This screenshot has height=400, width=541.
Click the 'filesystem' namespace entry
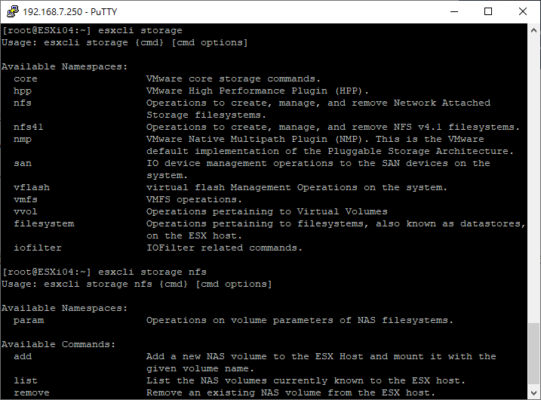(x=44, y=223)
